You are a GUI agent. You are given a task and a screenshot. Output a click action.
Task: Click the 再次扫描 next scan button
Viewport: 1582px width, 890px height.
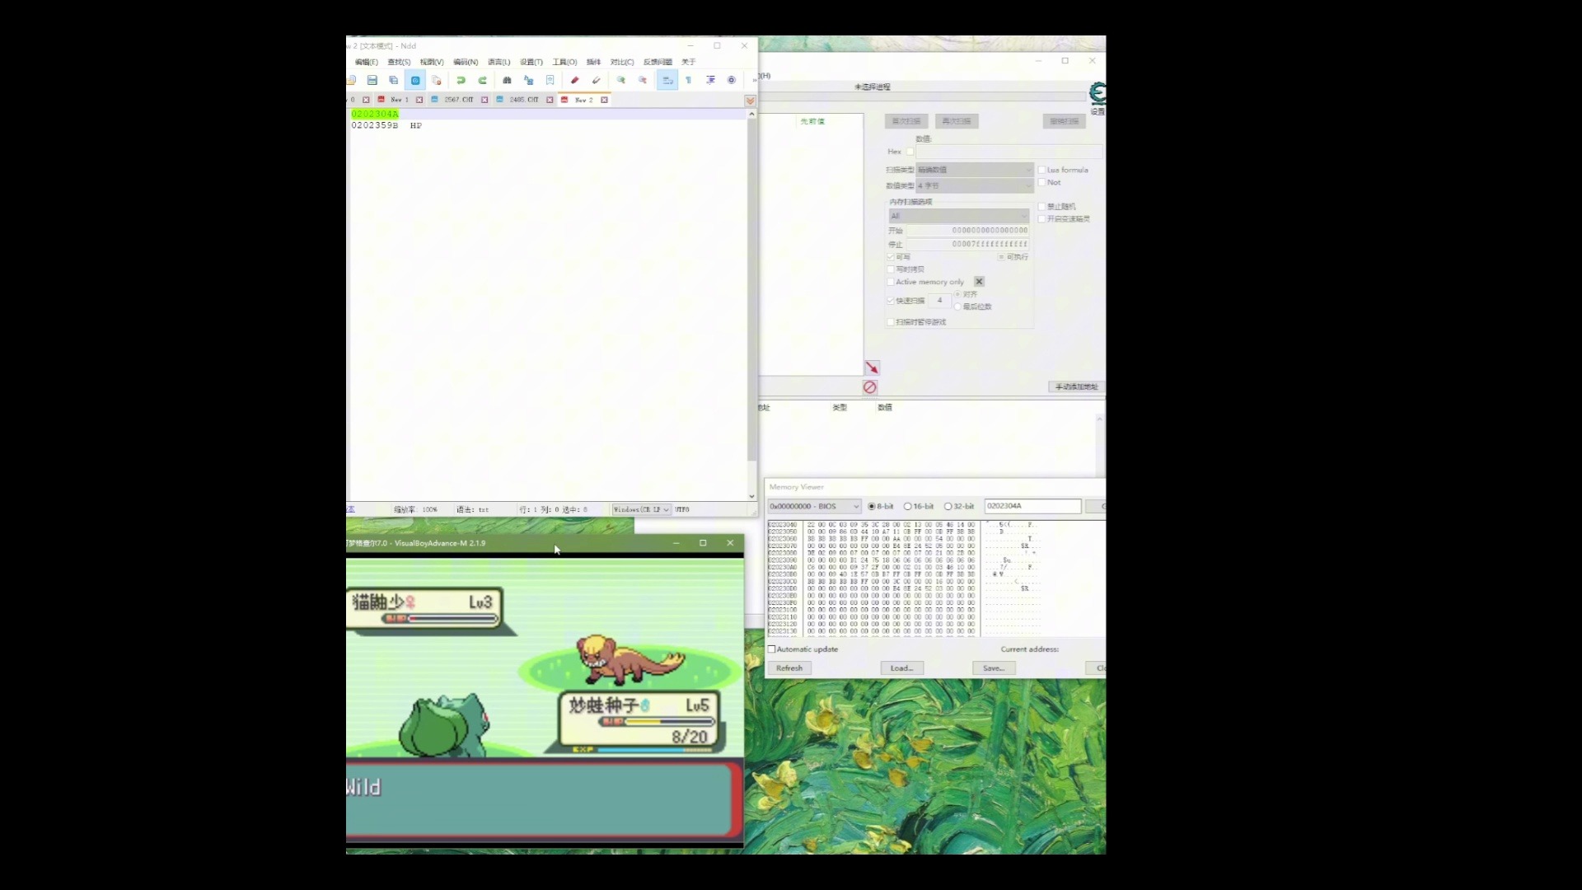[957, 121]
